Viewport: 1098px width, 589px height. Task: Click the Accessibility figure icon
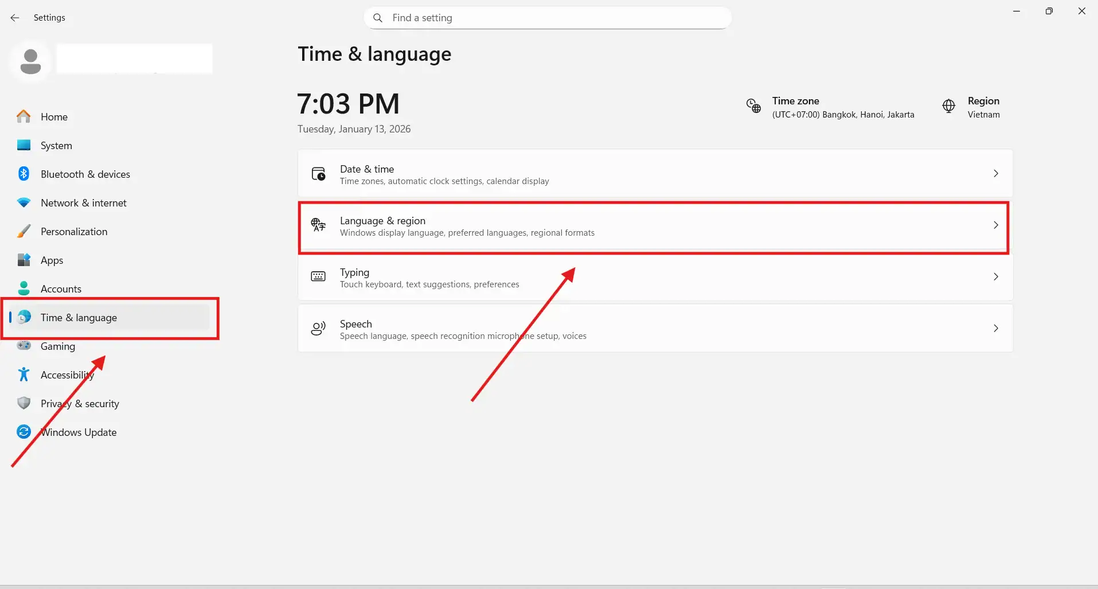point(24,375)
